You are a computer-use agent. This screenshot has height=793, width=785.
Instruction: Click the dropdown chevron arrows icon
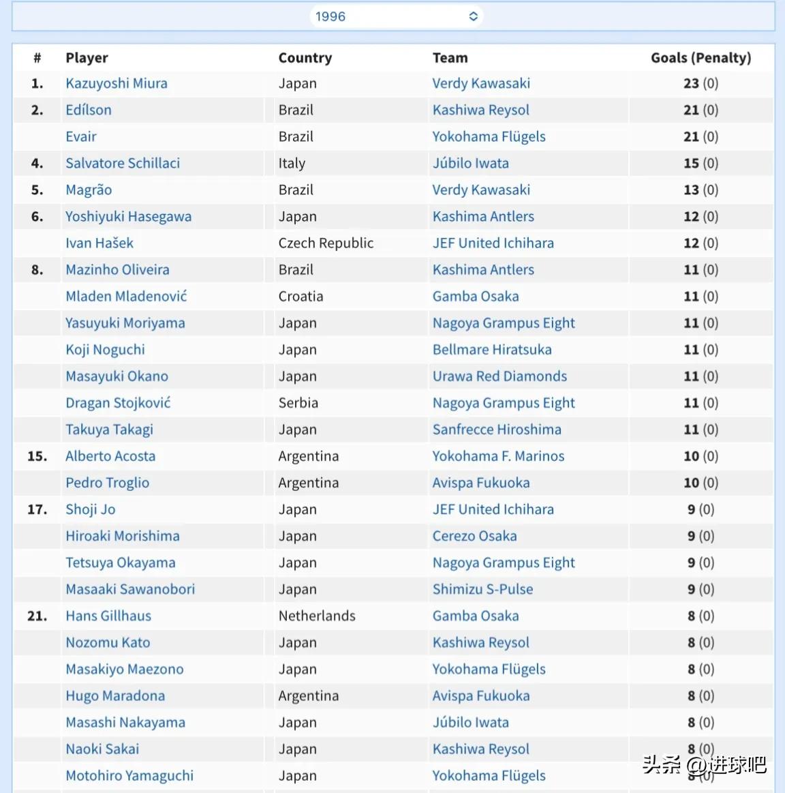pos(474,16)
